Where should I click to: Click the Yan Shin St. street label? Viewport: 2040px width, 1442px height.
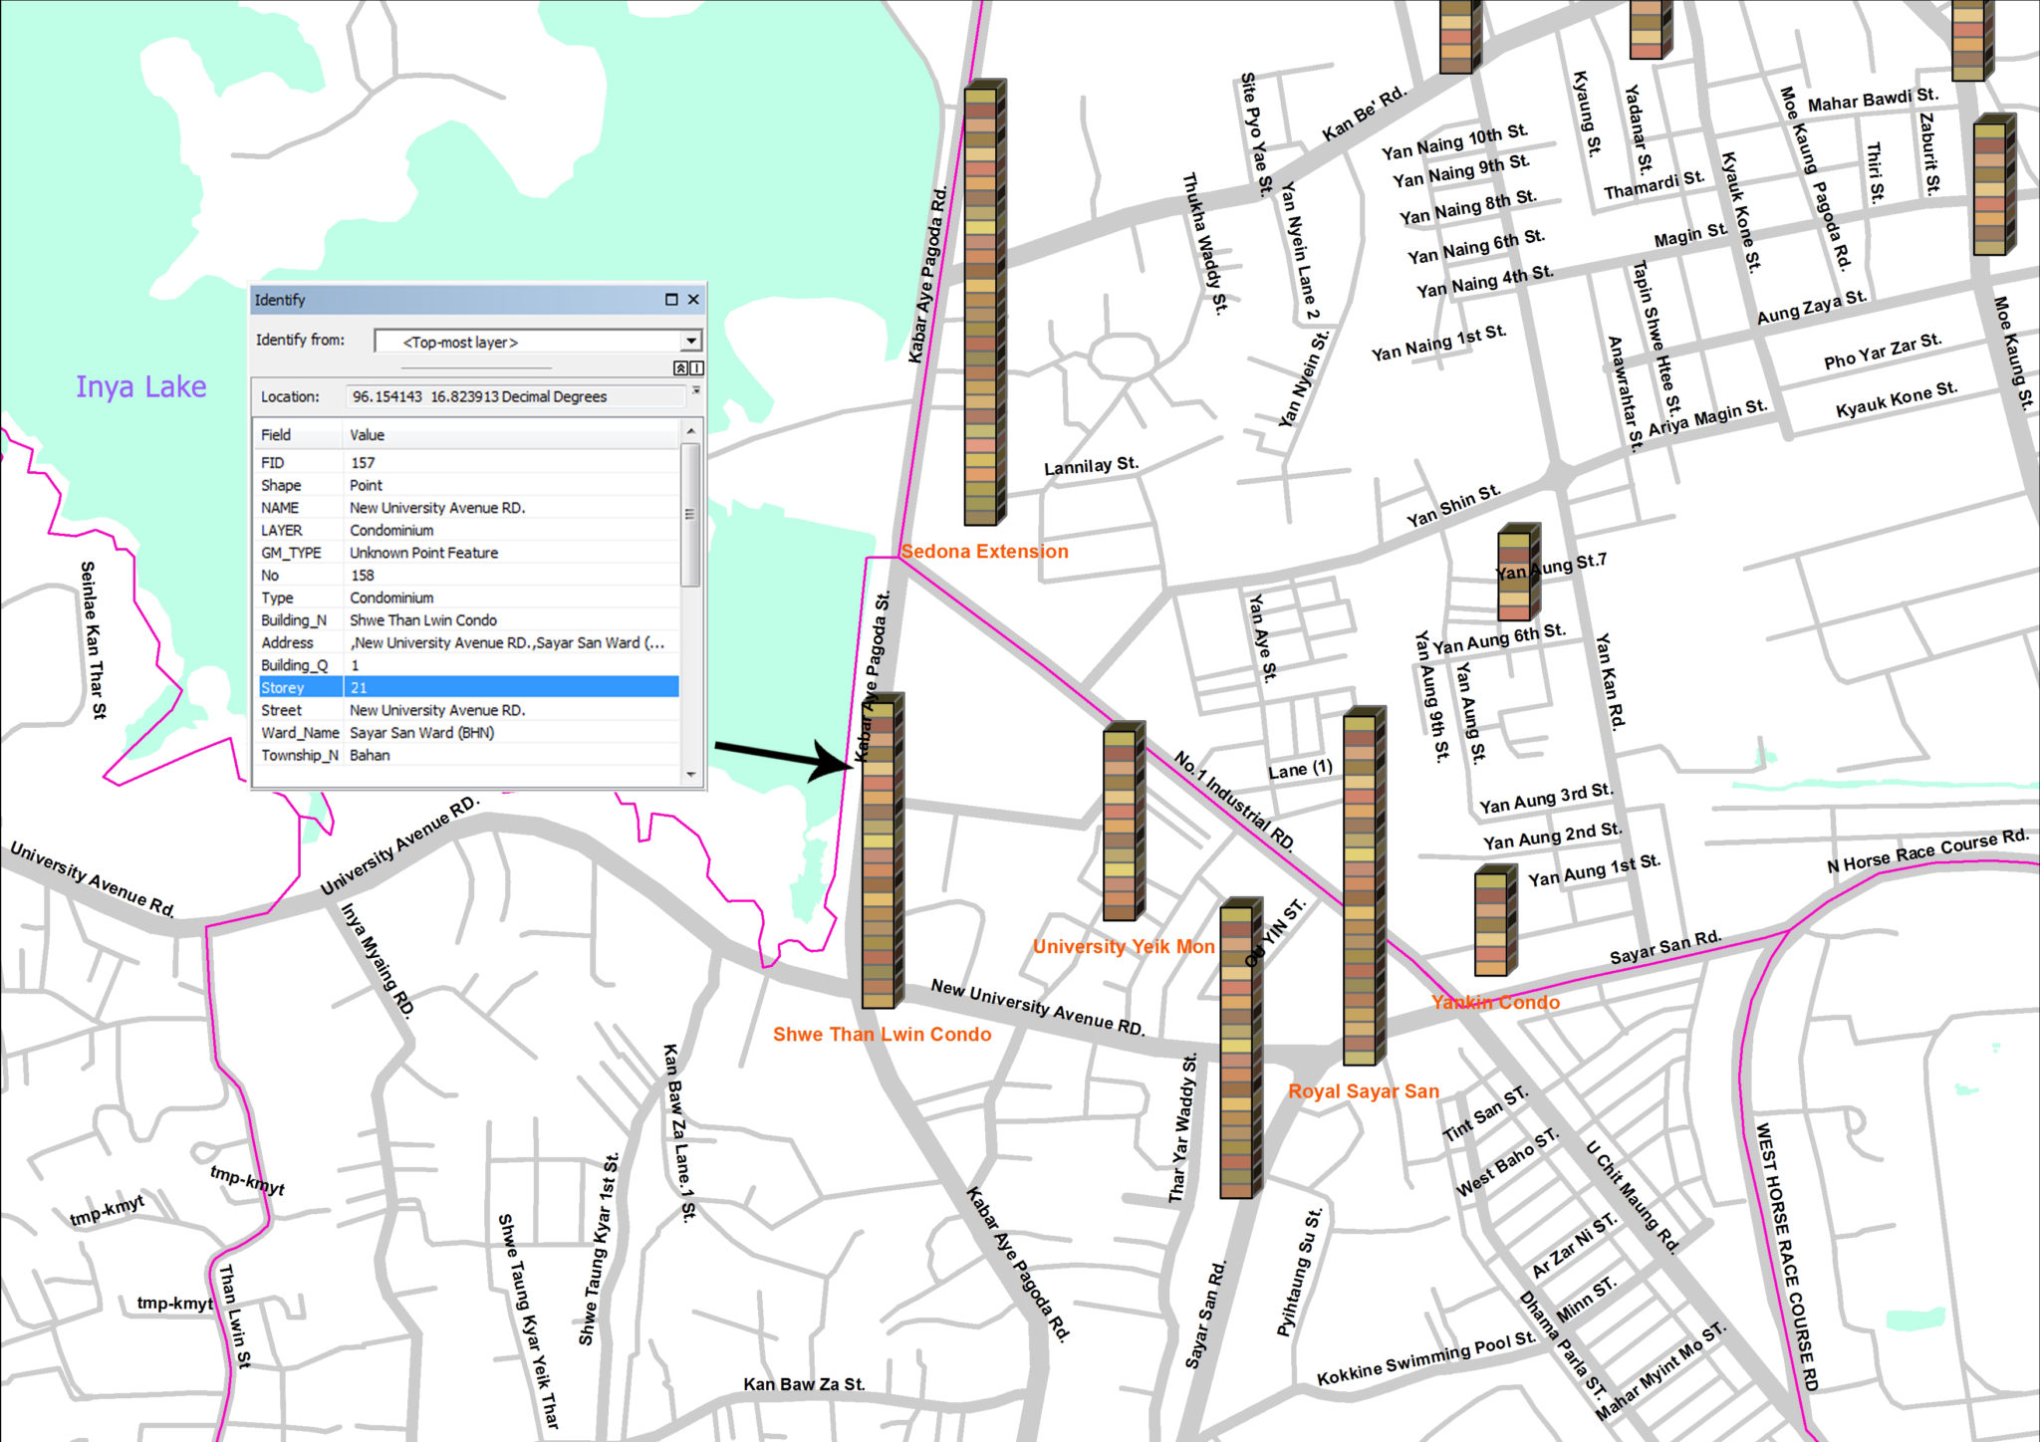[x=1453, y=506]
